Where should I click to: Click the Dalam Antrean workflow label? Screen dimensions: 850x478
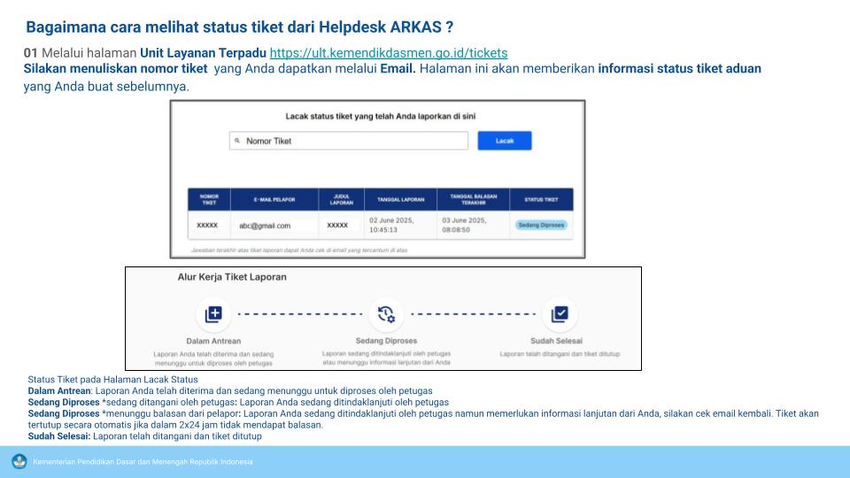point(213,341)
